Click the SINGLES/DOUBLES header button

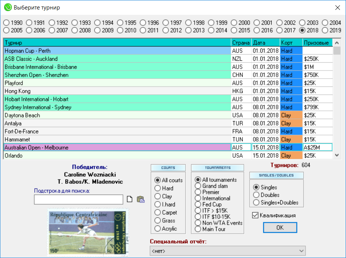pos(277,175)
